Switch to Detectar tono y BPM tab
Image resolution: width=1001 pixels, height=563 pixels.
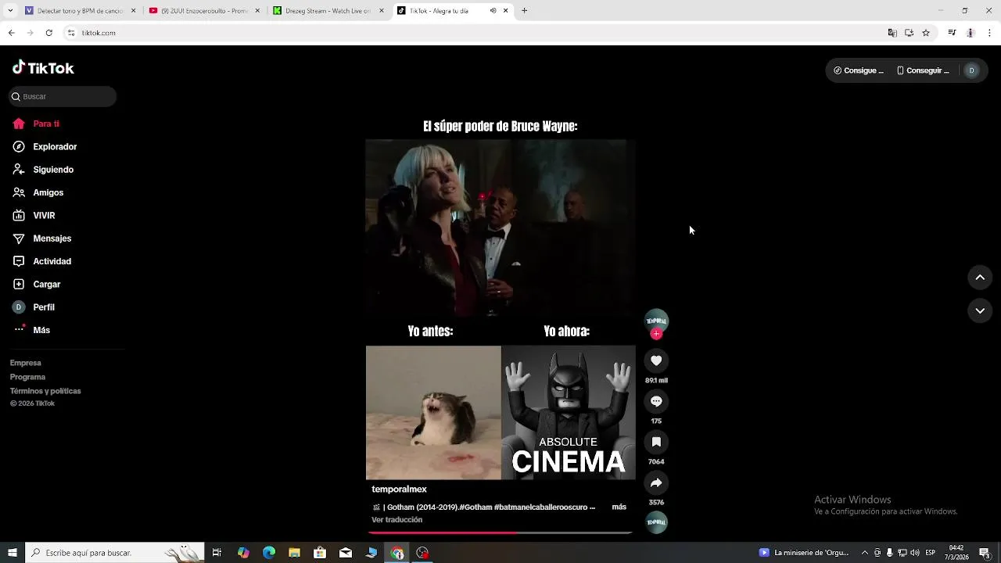(79, 11)
